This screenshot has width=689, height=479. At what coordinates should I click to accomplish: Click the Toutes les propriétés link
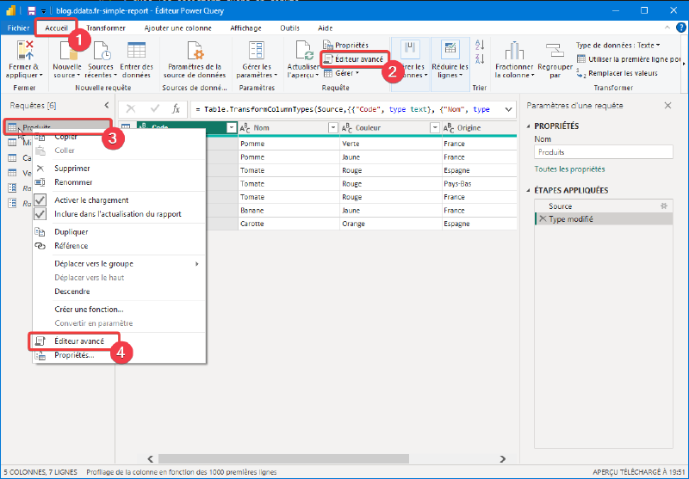point(569,169)
